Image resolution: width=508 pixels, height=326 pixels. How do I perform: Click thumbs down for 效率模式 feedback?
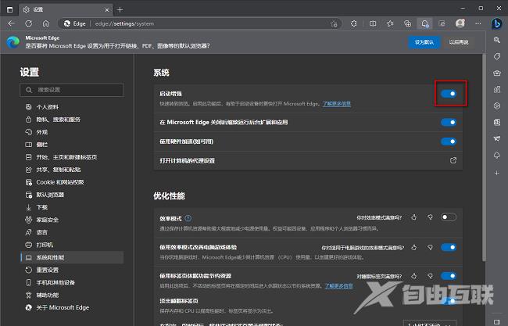(429, 217)
